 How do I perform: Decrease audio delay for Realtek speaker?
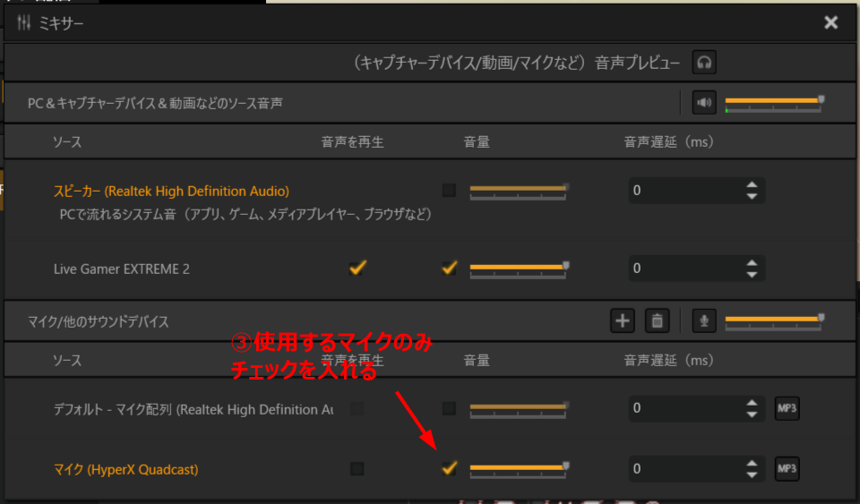coord(752,196)
